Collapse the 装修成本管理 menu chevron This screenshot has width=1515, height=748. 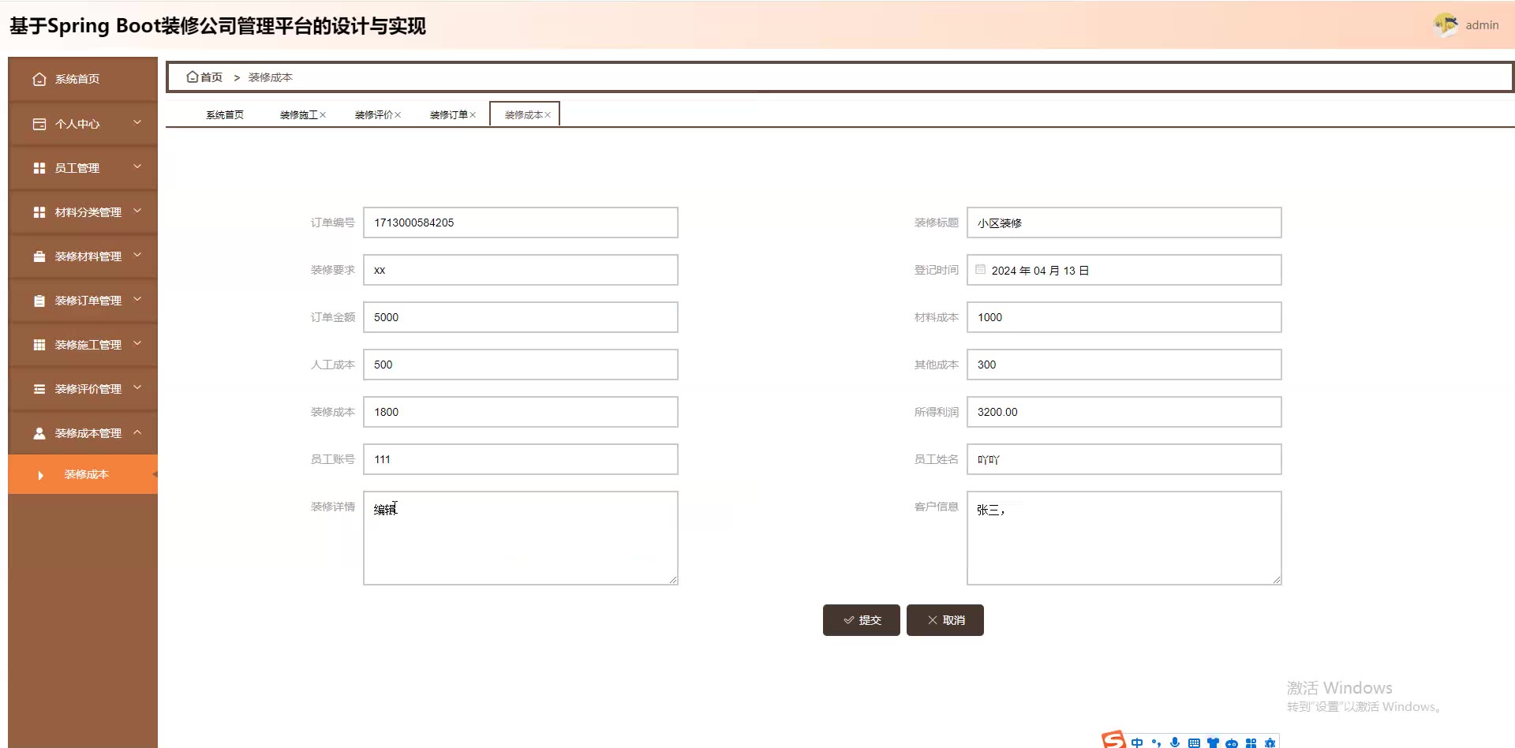pos(137,432)
